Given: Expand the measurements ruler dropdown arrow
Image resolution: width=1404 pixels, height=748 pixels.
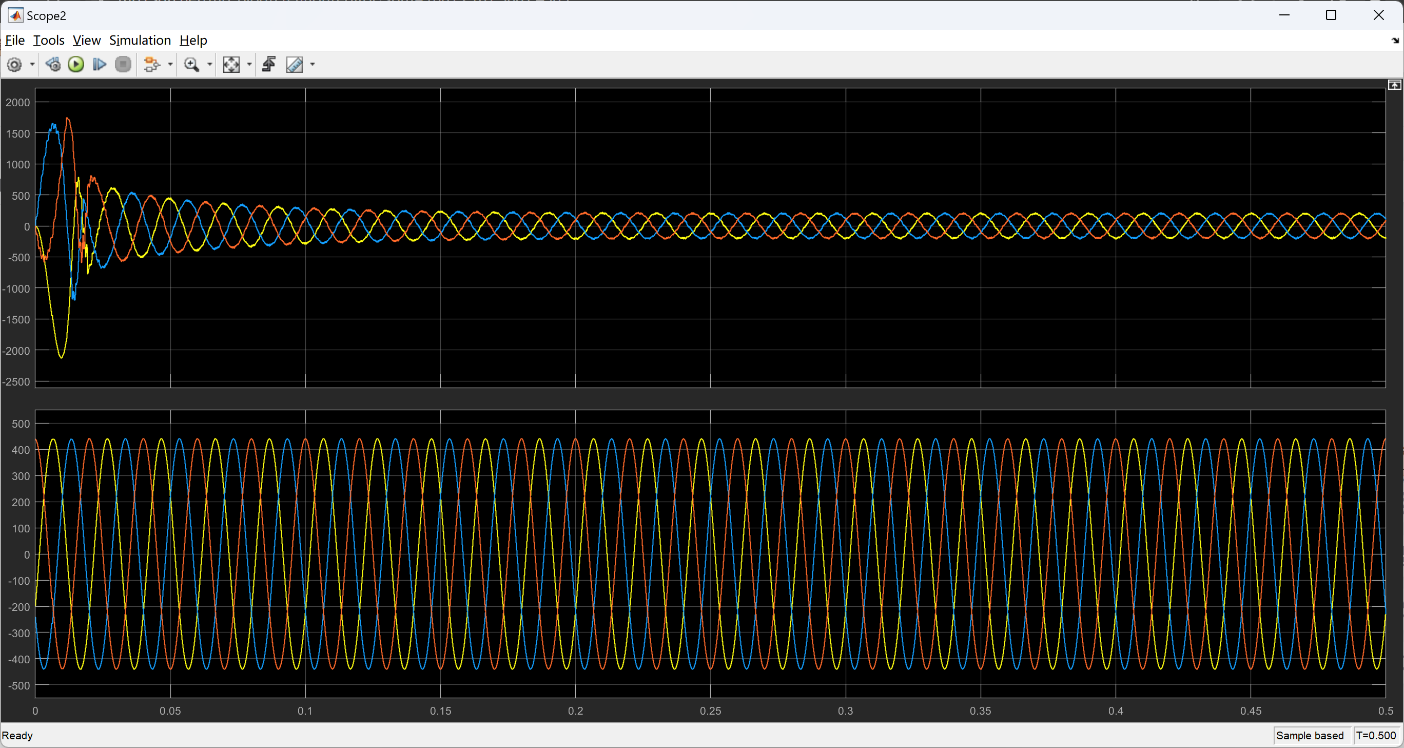Looking at the screenshot, I should (x=313, y=65).
